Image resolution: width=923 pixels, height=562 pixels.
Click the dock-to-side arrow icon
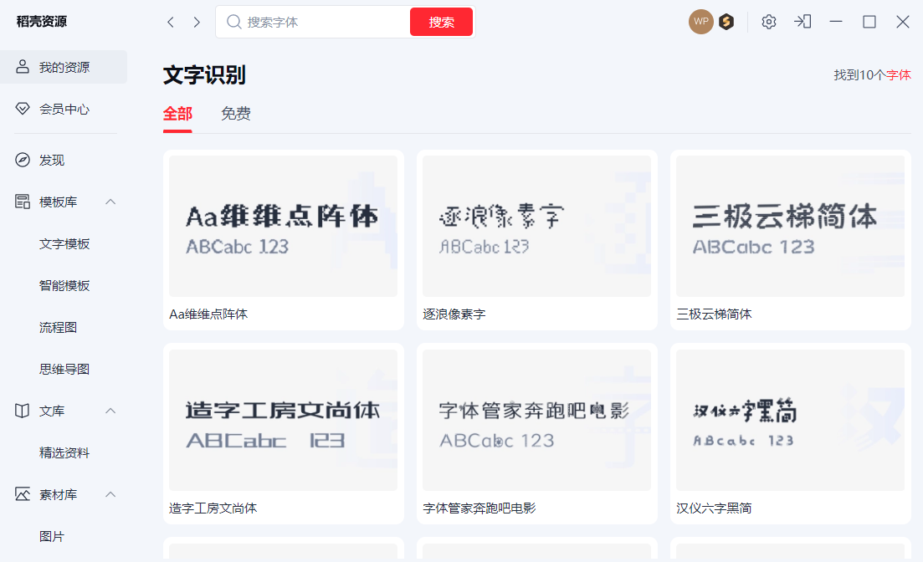802,22
